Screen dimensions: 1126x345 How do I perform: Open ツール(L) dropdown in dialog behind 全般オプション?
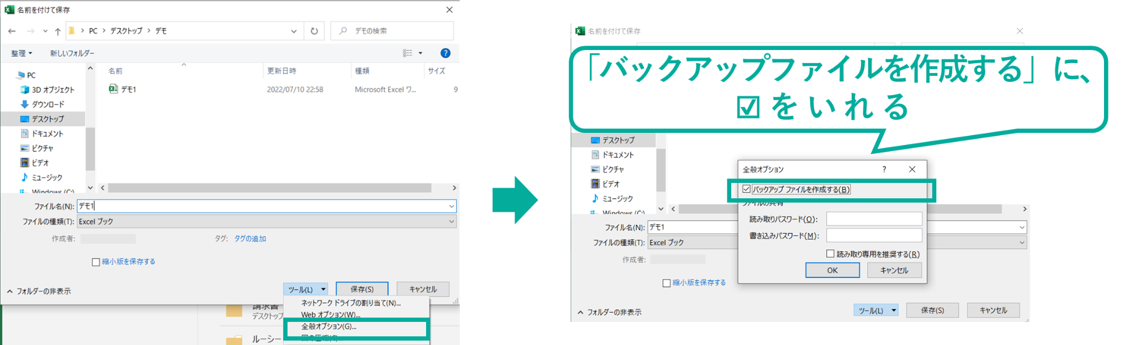(x=876, y=310)
